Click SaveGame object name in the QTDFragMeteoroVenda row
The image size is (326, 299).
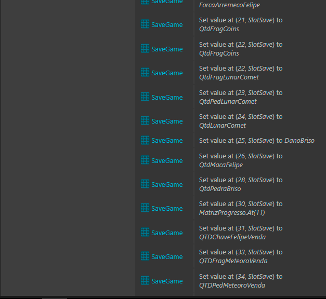click(167, 256)
